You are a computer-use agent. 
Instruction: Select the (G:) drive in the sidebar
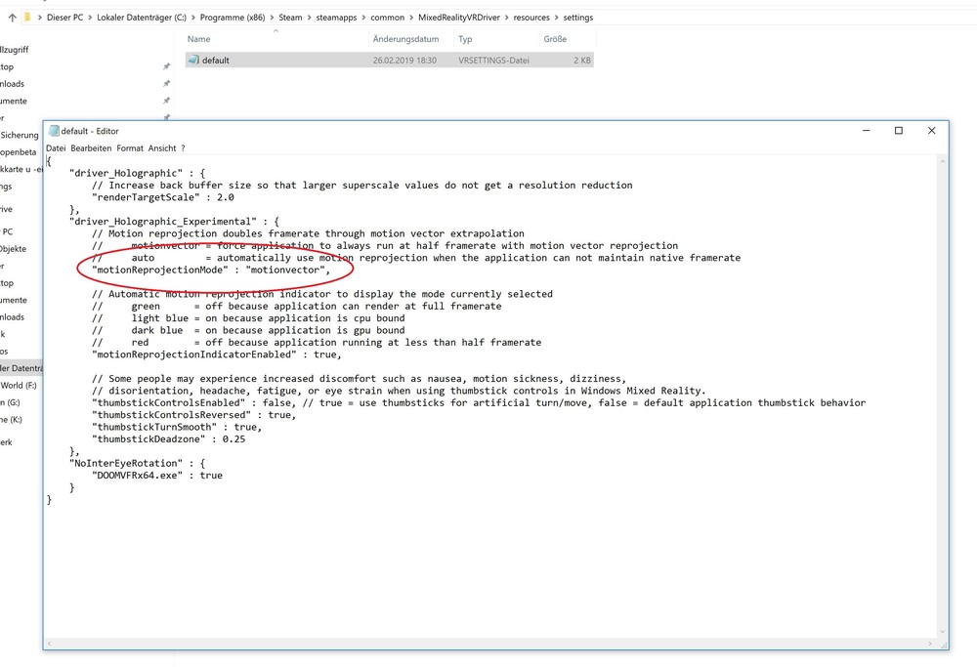point(11,402)
